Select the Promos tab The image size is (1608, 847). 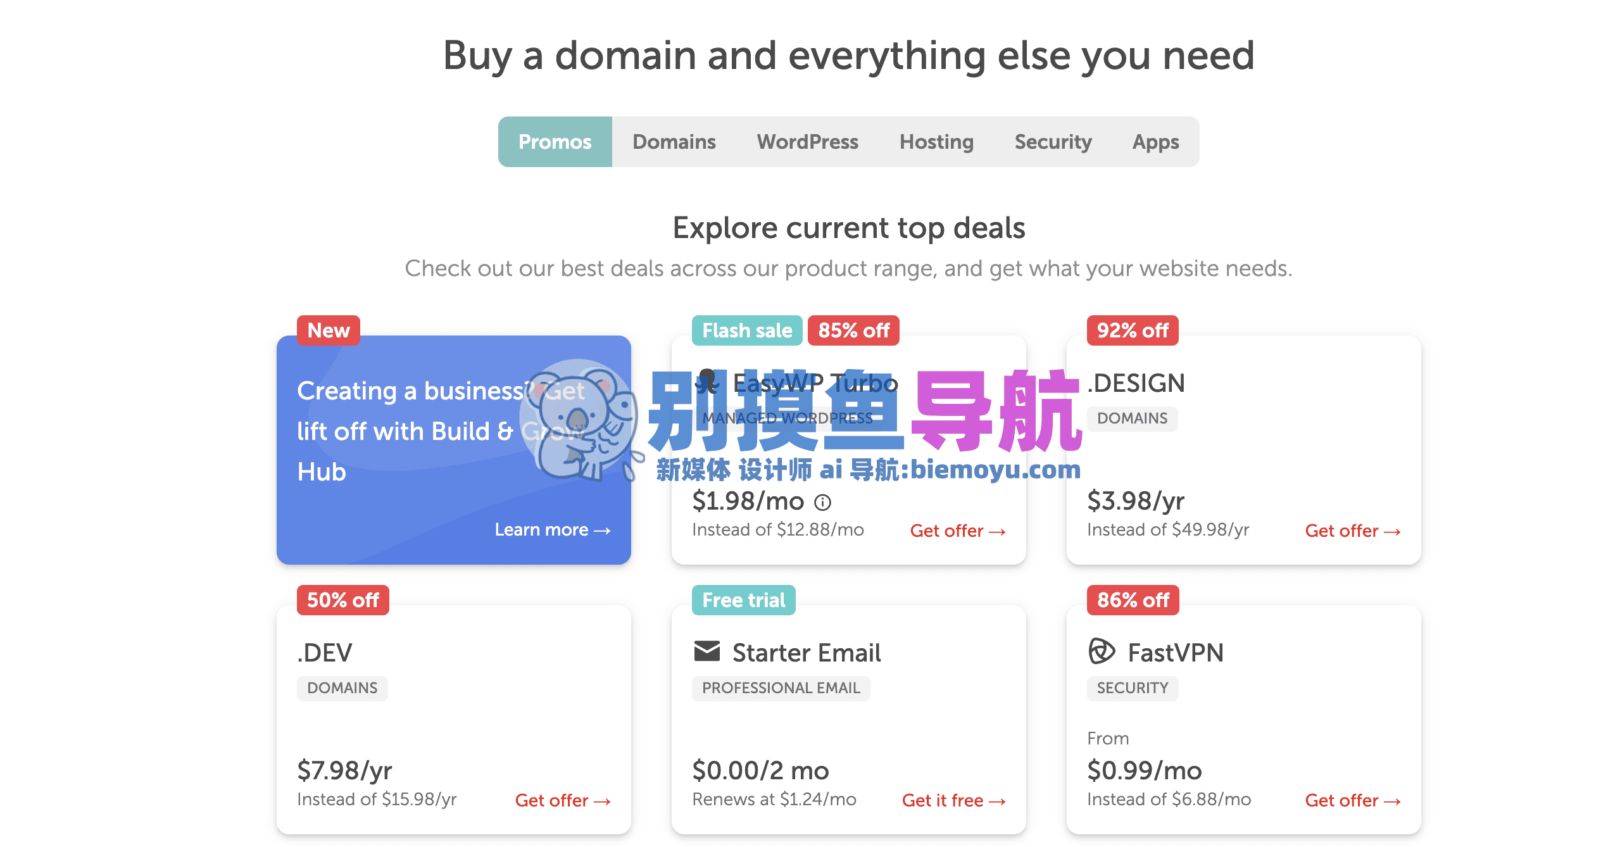coord(555,142)
